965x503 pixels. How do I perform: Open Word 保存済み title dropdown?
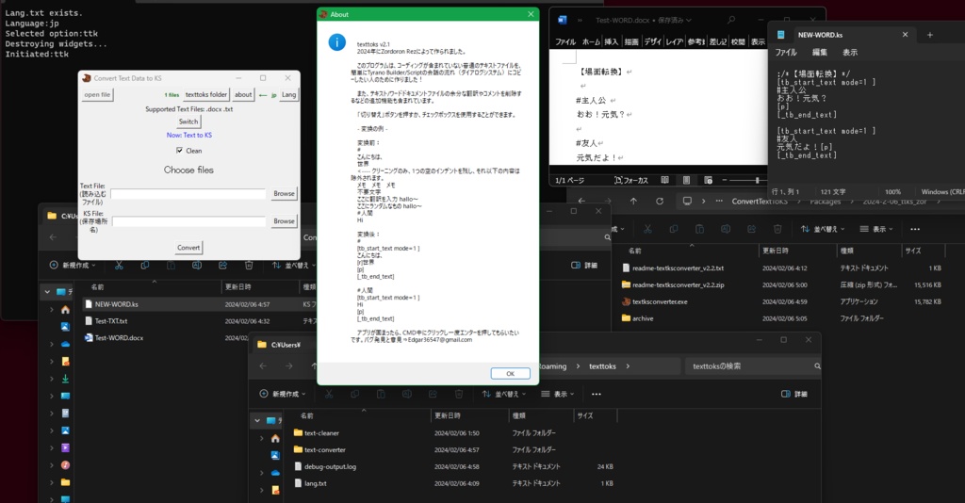pos(675,21)
